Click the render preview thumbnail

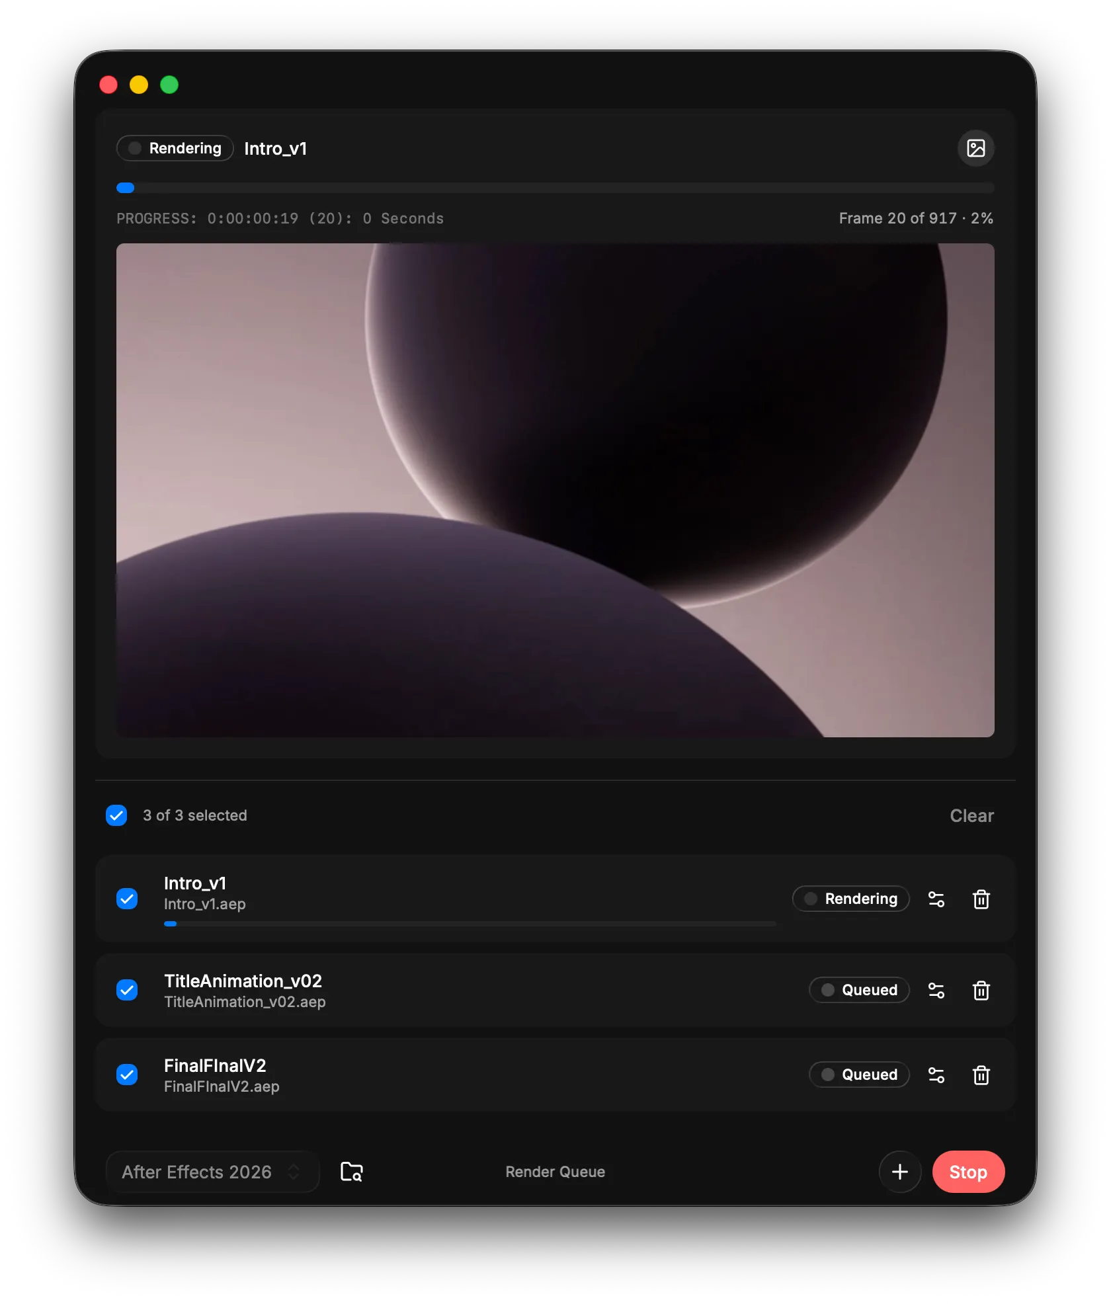point(555,490)
